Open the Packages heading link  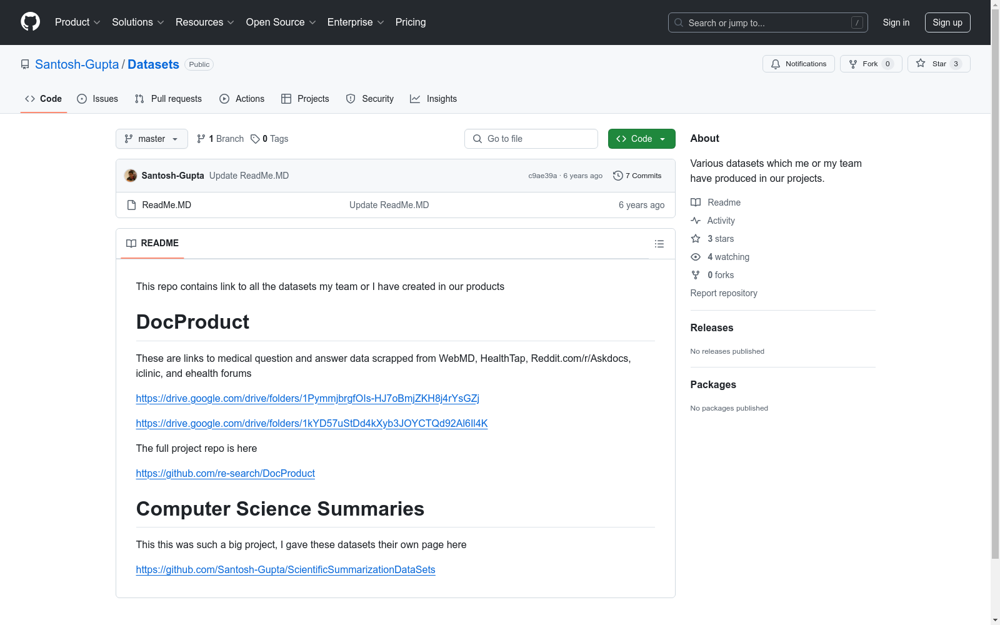pyautogui.click(x=713, y=384)
